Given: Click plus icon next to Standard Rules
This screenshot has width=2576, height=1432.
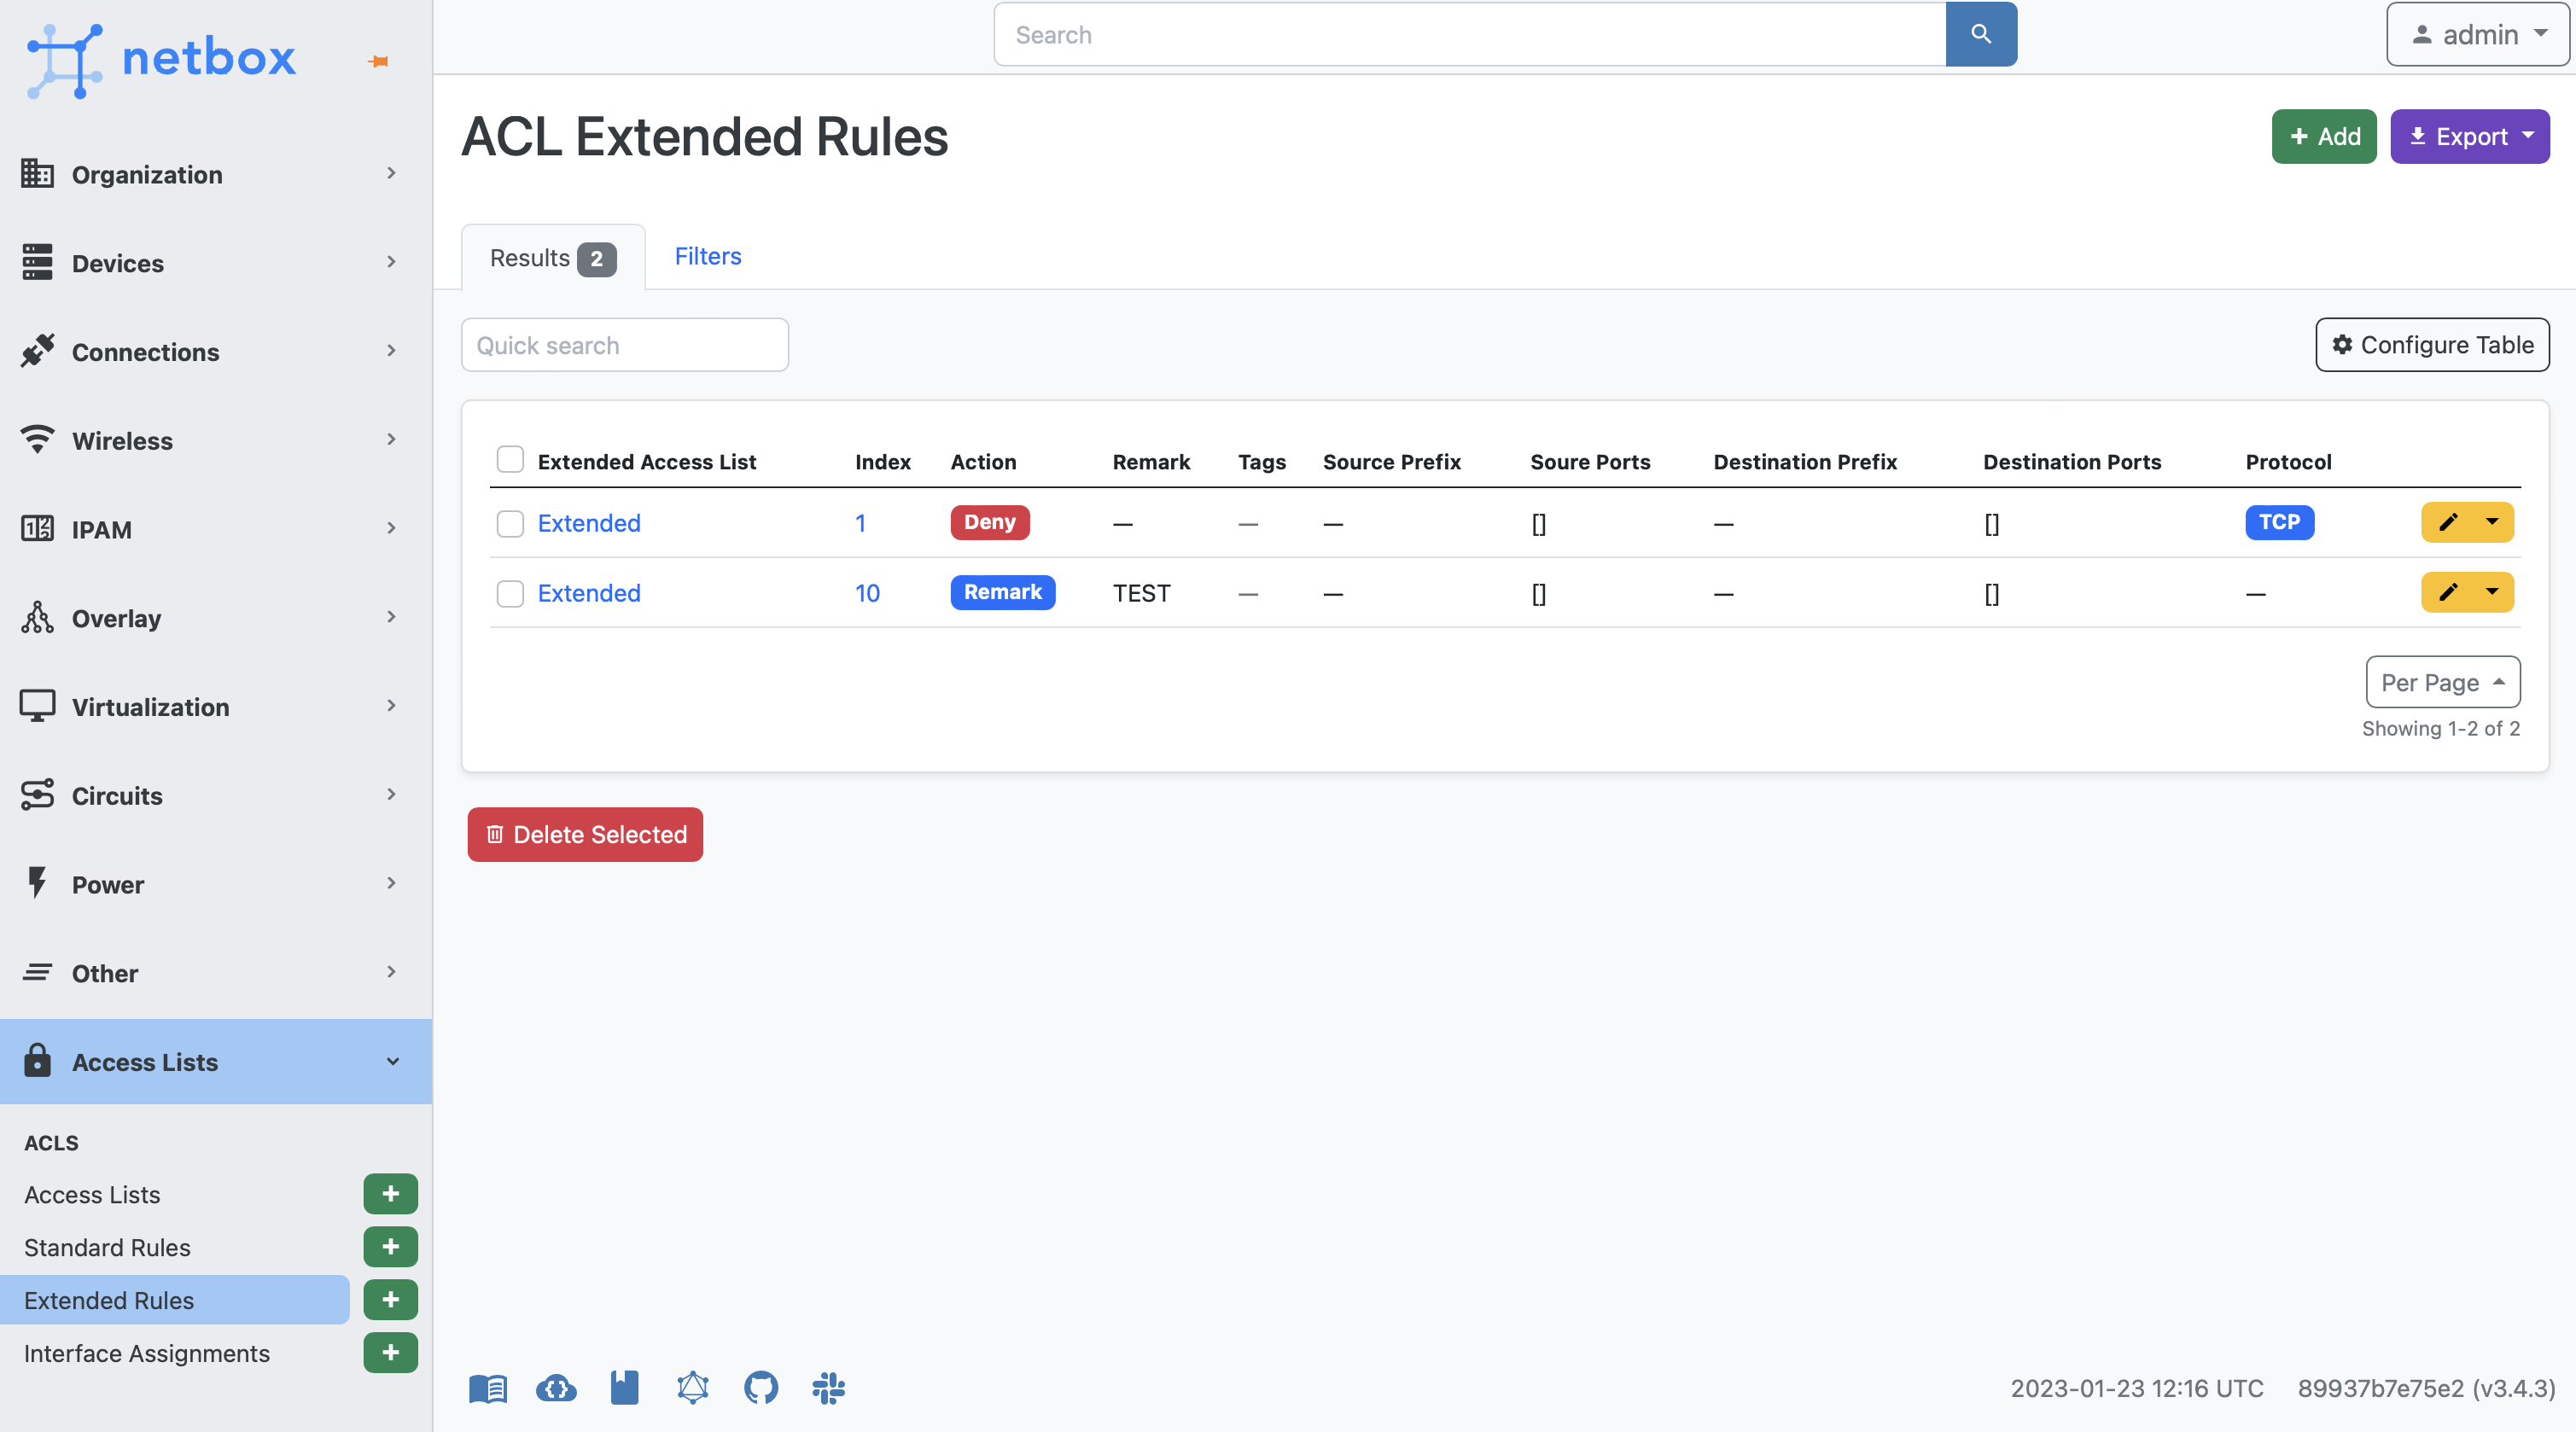Looking at the screenshot, I should point(390,1246).
